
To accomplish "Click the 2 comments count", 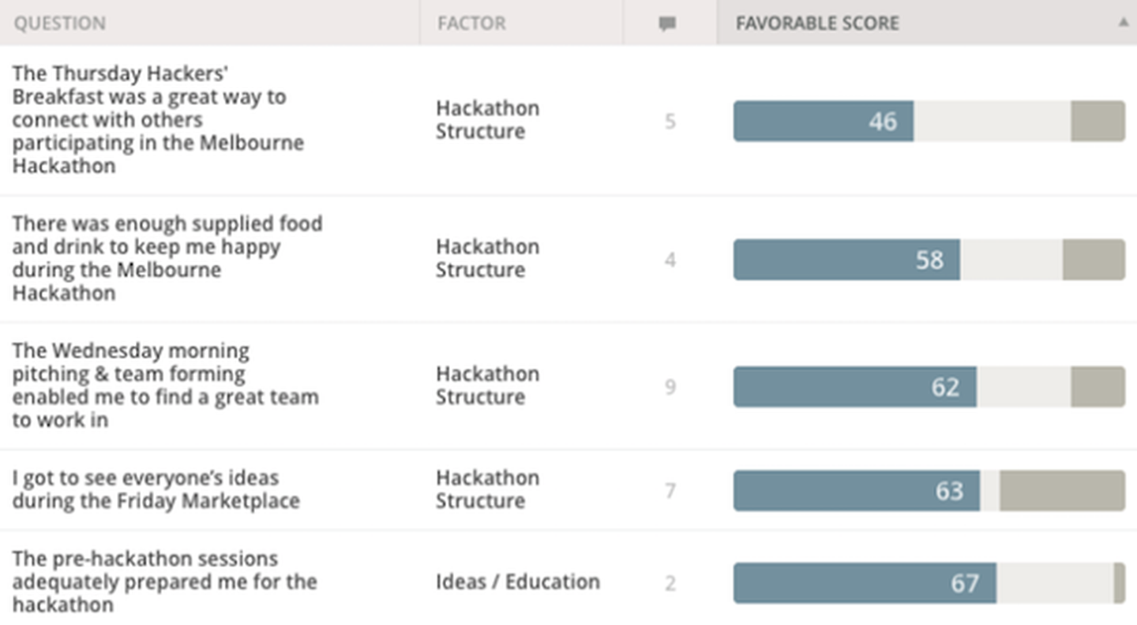I will (670, 583).
